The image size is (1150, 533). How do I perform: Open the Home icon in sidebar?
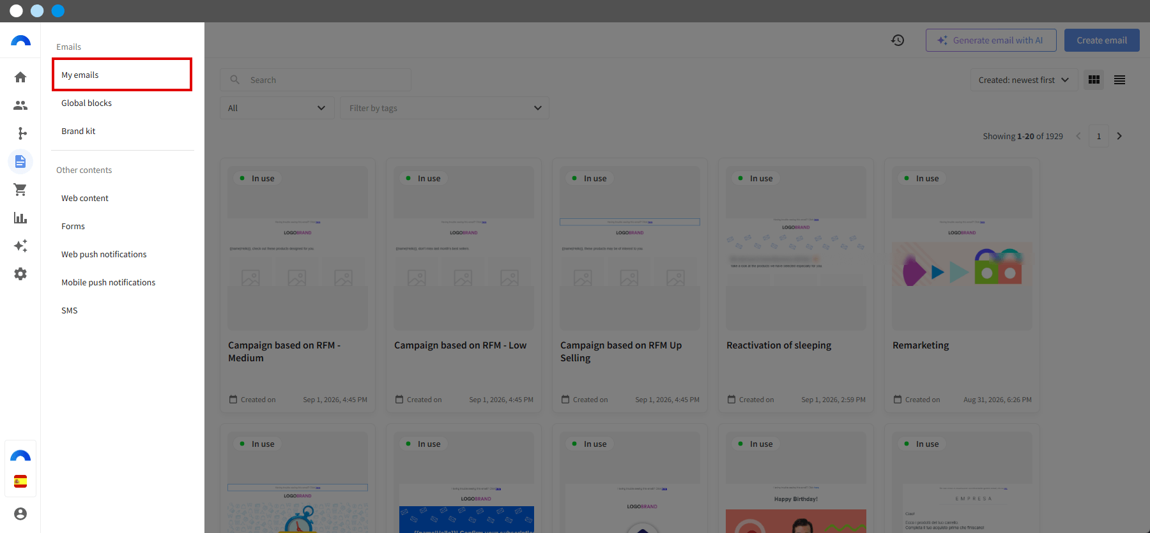(20, 77)
